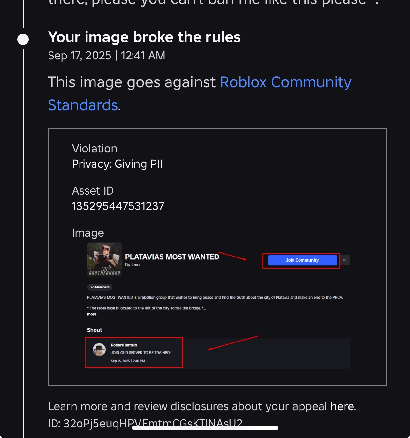Select the Asset ID number text
This screenshot has height=438, width=410.
click(x=118, y=206)
